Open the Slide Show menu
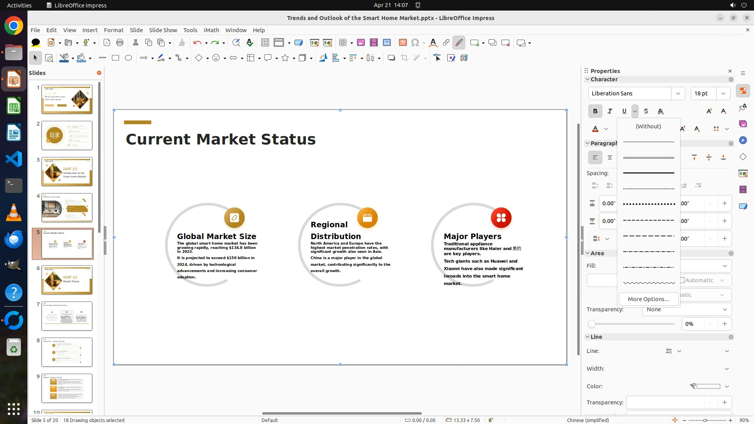The height and width of the screenshot is (424, 754). coord(163,30)
